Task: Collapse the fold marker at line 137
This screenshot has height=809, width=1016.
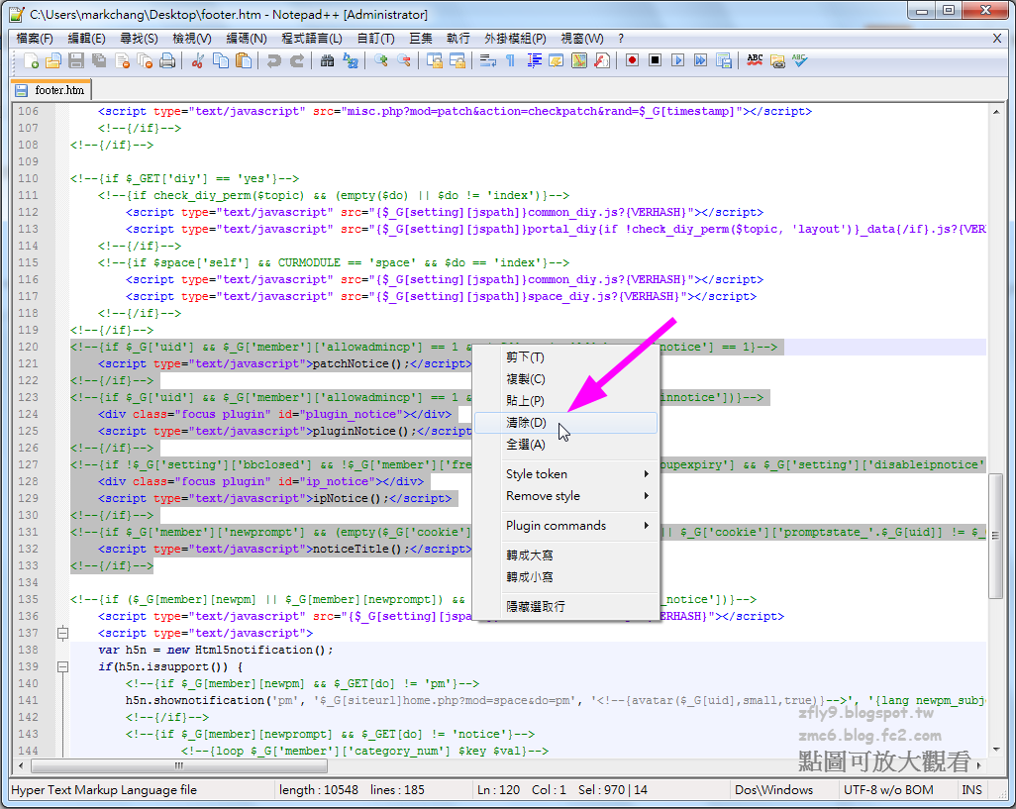Action: tap(62, 633)
